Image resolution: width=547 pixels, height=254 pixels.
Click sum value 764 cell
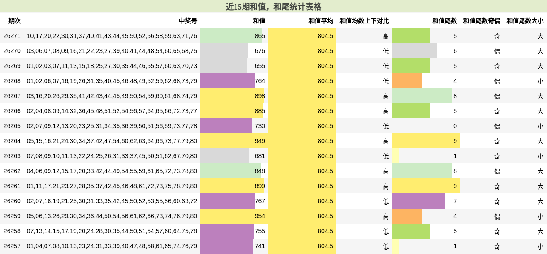point(234,81)
